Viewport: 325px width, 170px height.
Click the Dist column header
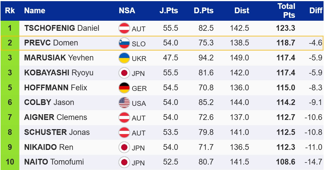(242, 11)
